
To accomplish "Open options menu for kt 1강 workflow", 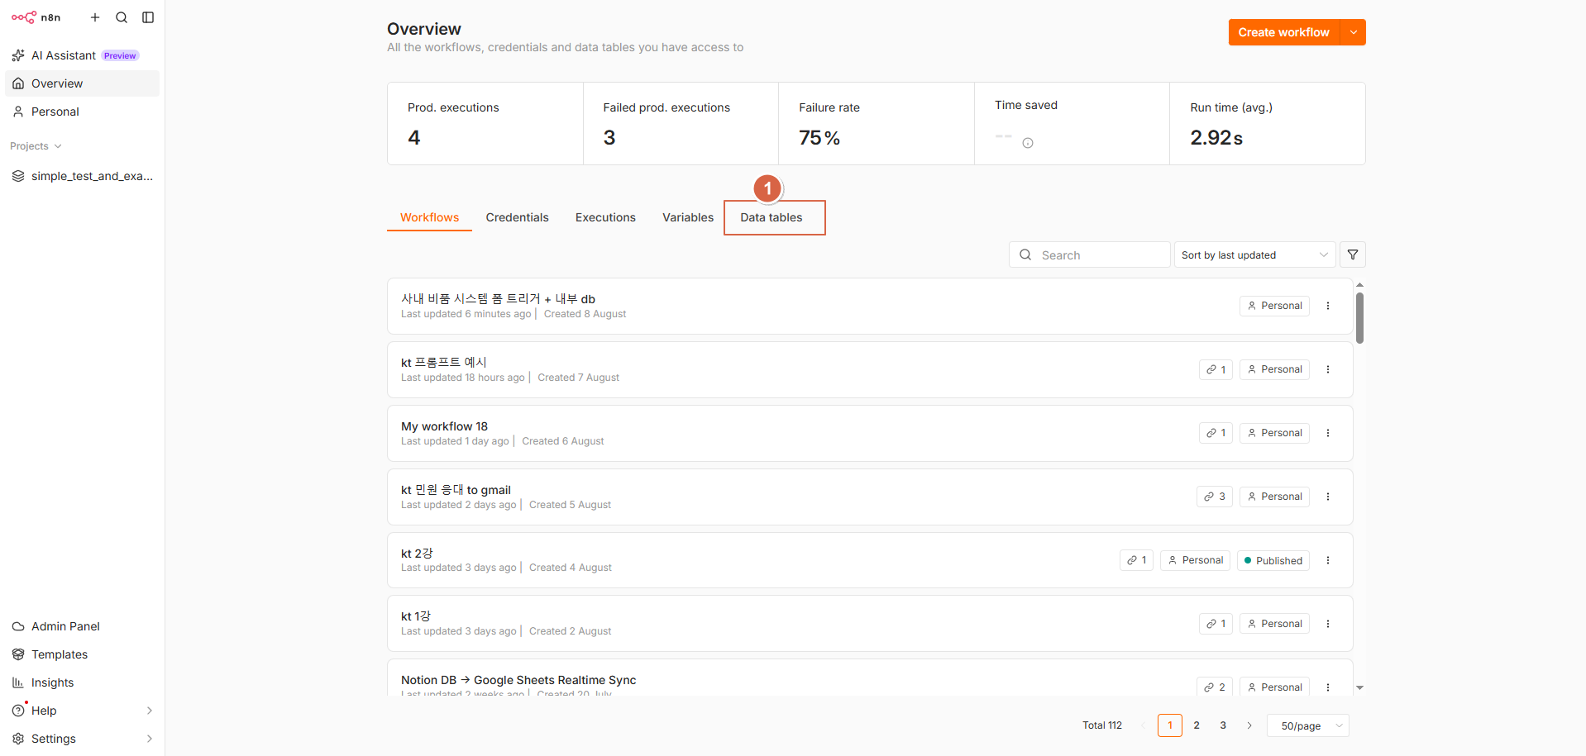I will click(x=1328, y=624).
